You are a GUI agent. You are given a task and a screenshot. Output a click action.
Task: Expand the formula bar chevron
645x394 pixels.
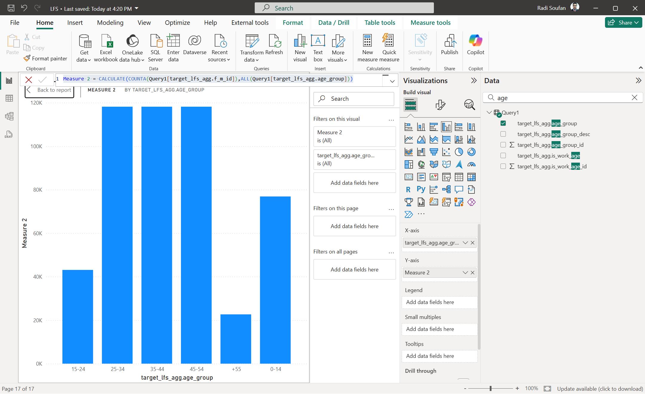click(x=392, y=81)
